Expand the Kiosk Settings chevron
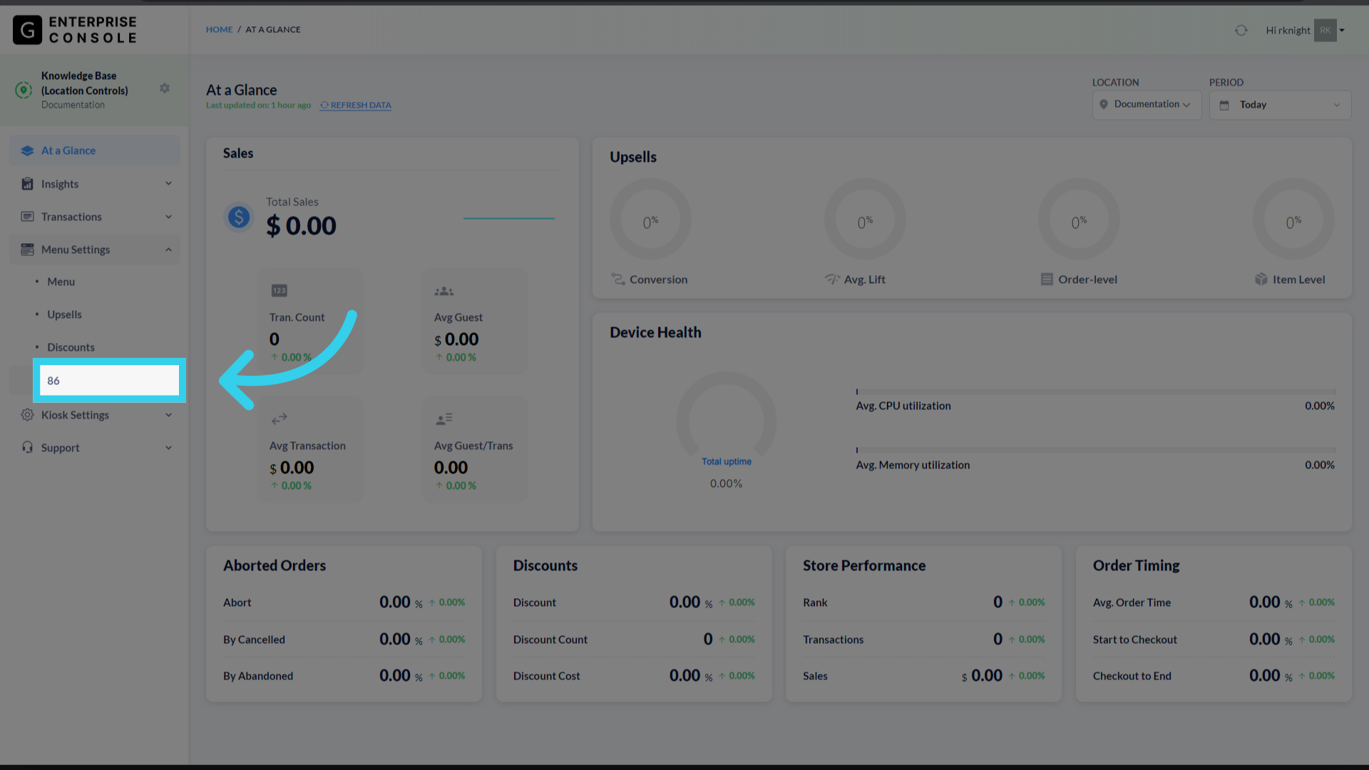 169,415
